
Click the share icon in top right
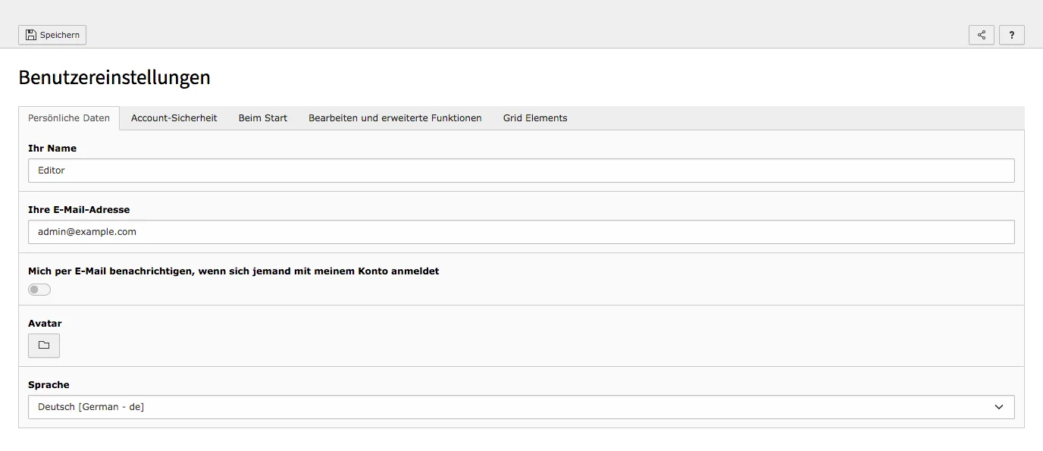981,34
